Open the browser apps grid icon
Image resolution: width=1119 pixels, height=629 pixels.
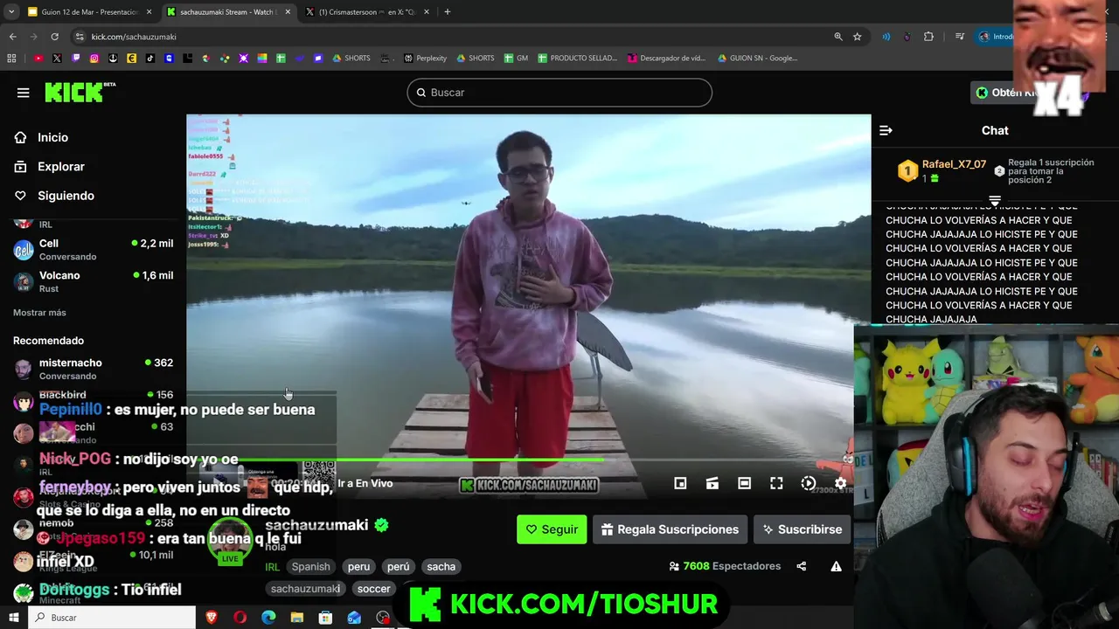tap(11, 59)
